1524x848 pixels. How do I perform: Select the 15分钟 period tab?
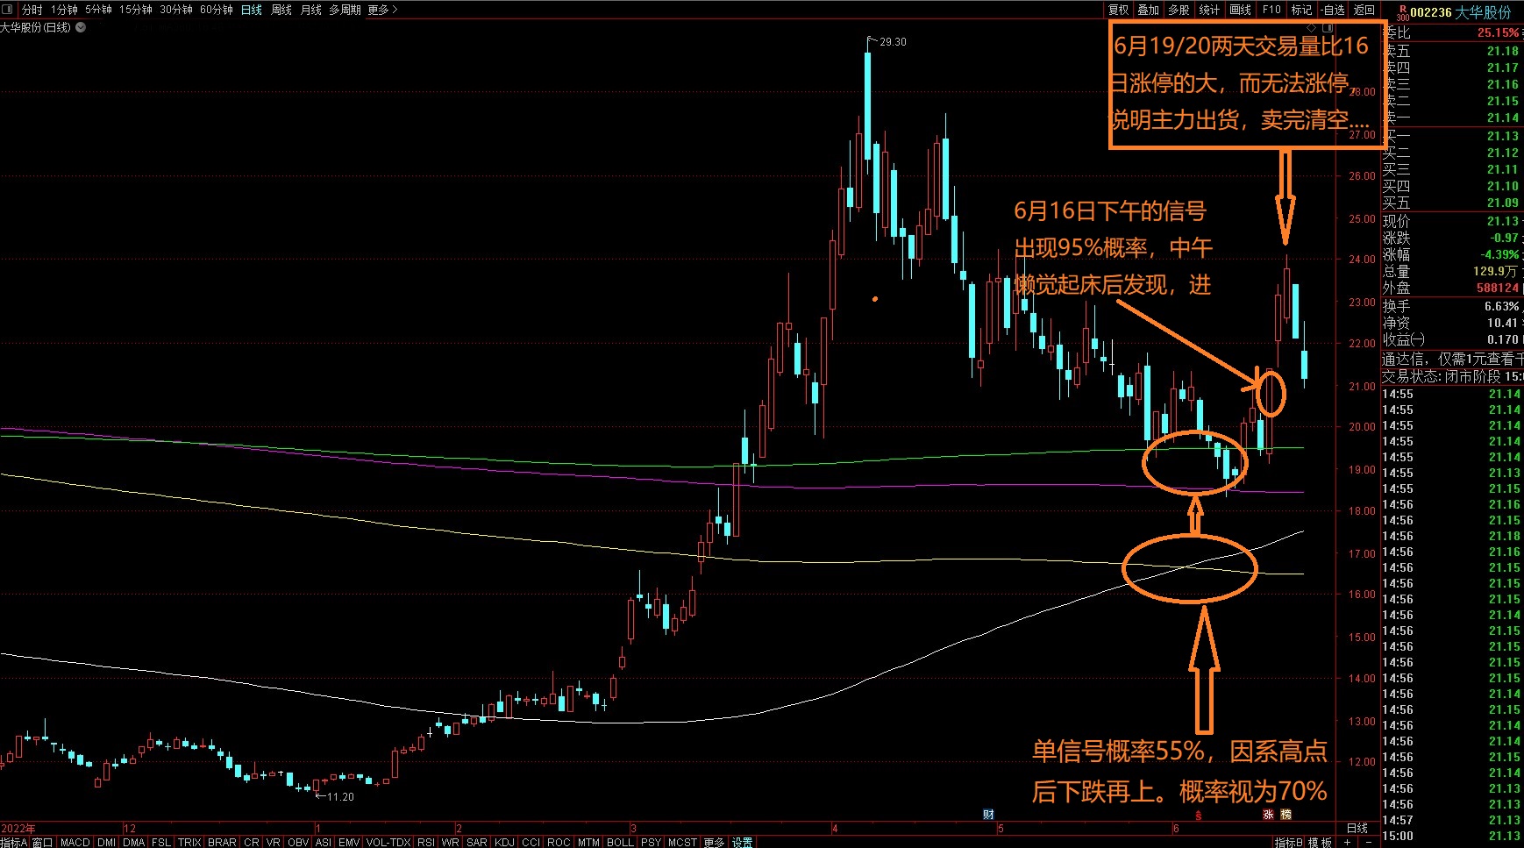[135, 10]
